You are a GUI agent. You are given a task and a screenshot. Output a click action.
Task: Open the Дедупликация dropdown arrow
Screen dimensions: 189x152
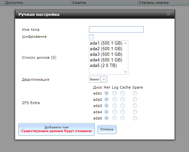104,79
